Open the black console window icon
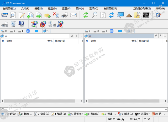The height and width of the screenshot is (122, 168). [x=146, y=15]
